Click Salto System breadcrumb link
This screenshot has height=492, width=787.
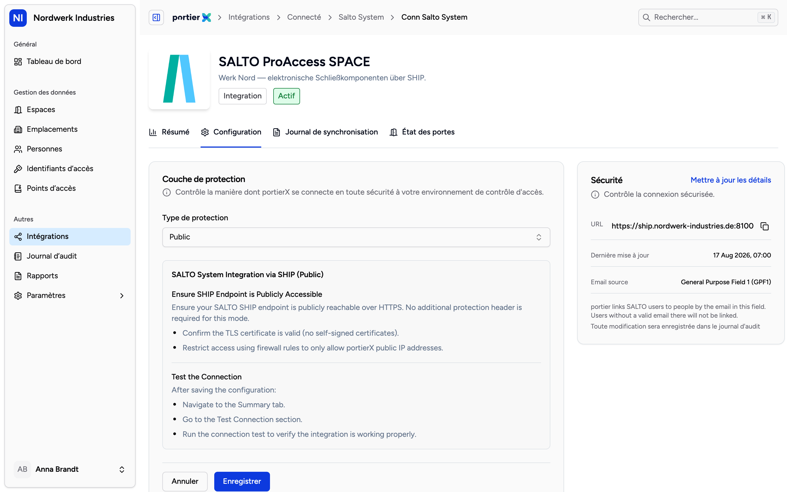coord(361,17)
